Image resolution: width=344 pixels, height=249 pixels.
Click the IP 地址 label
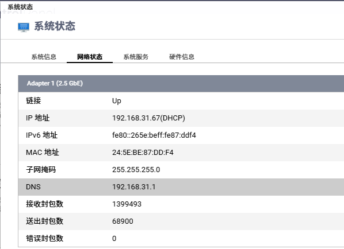click(38, 118)
